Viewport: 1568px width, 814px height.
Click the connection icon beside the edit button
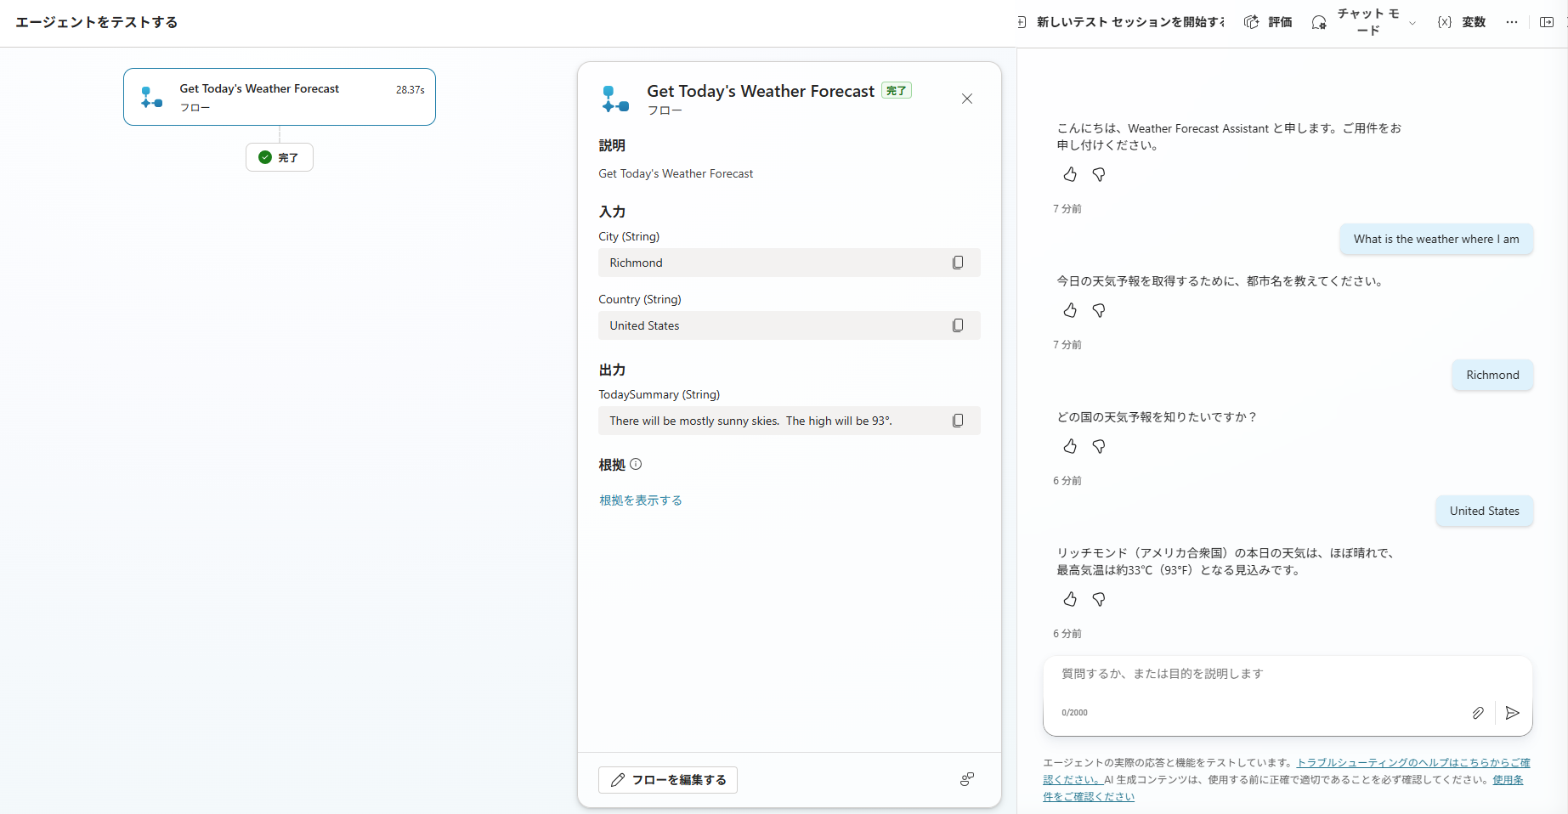point(967,779)
